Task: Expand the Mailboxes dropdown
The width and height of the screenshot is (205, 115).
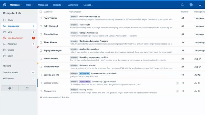Action: (16, 5)
